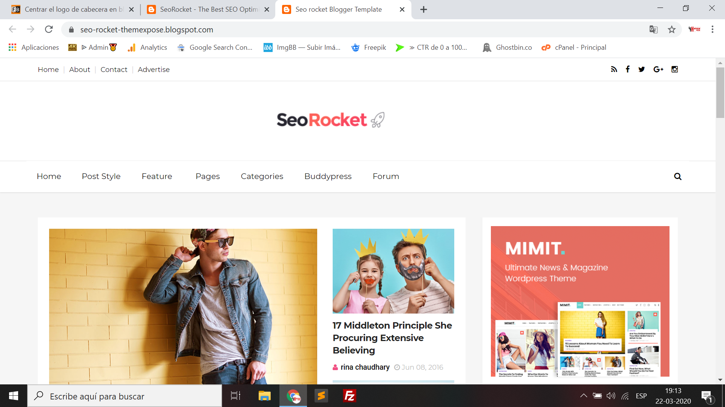725x407 pixels.
Task: Open the Advertise page link
Action: coord(154,69)
